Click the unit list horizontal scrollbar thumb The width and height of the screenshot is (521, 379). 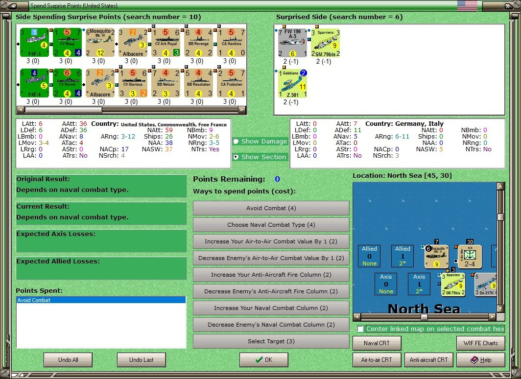(64, 110)
